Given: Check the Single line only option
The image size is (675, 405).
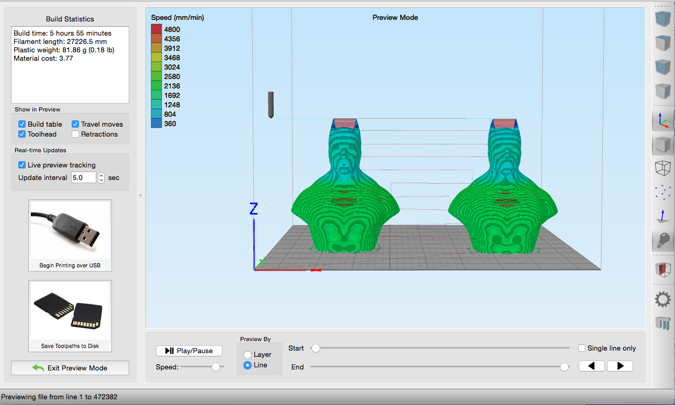Looking at the screenshot, I should coord(582,348).
